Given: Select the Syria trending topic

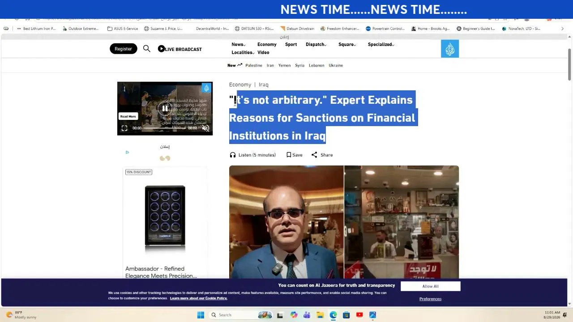Looking at the screenshot, I should click(x=299, y=65).
